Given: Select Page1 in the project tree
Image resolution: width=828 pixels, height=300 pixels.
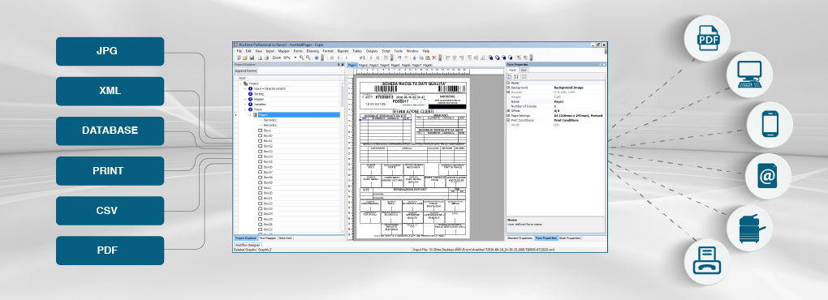Looking at the screenshot, I should coord(299,115).
